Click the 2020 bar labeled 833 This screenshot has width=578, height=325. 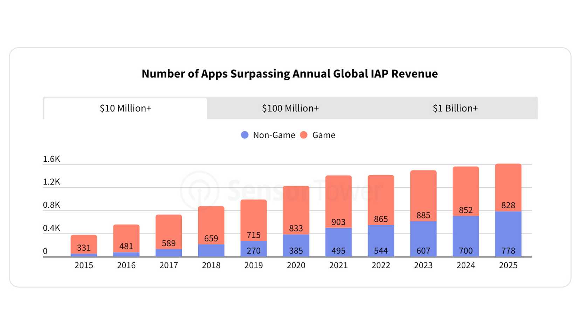296,228
